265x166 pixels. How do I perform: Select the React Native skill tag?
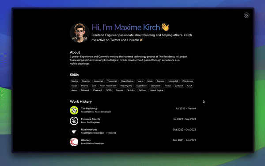[127, 81]
